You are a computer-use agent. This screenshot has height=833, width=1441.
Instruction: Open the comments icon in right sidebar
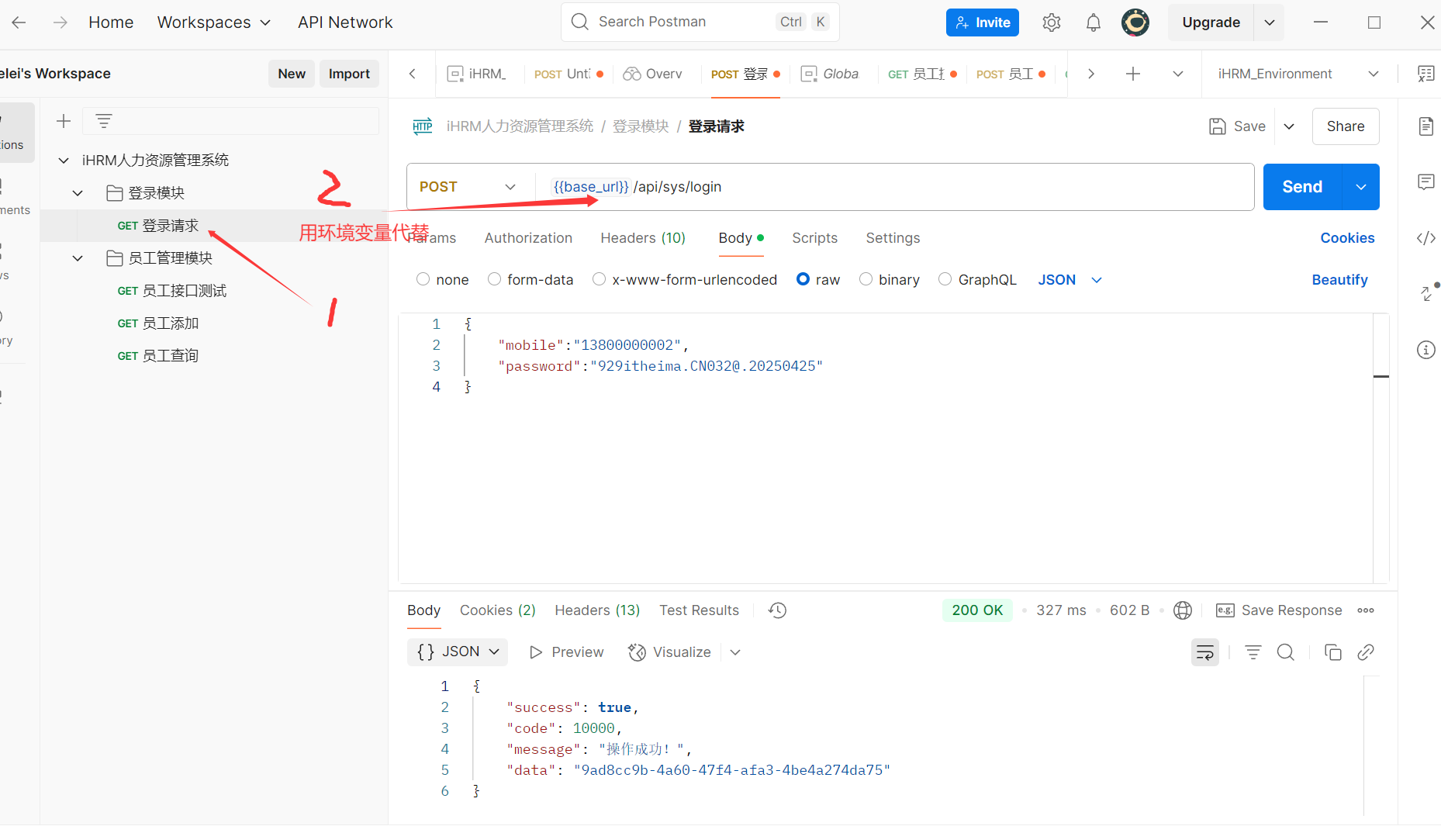1426,182
